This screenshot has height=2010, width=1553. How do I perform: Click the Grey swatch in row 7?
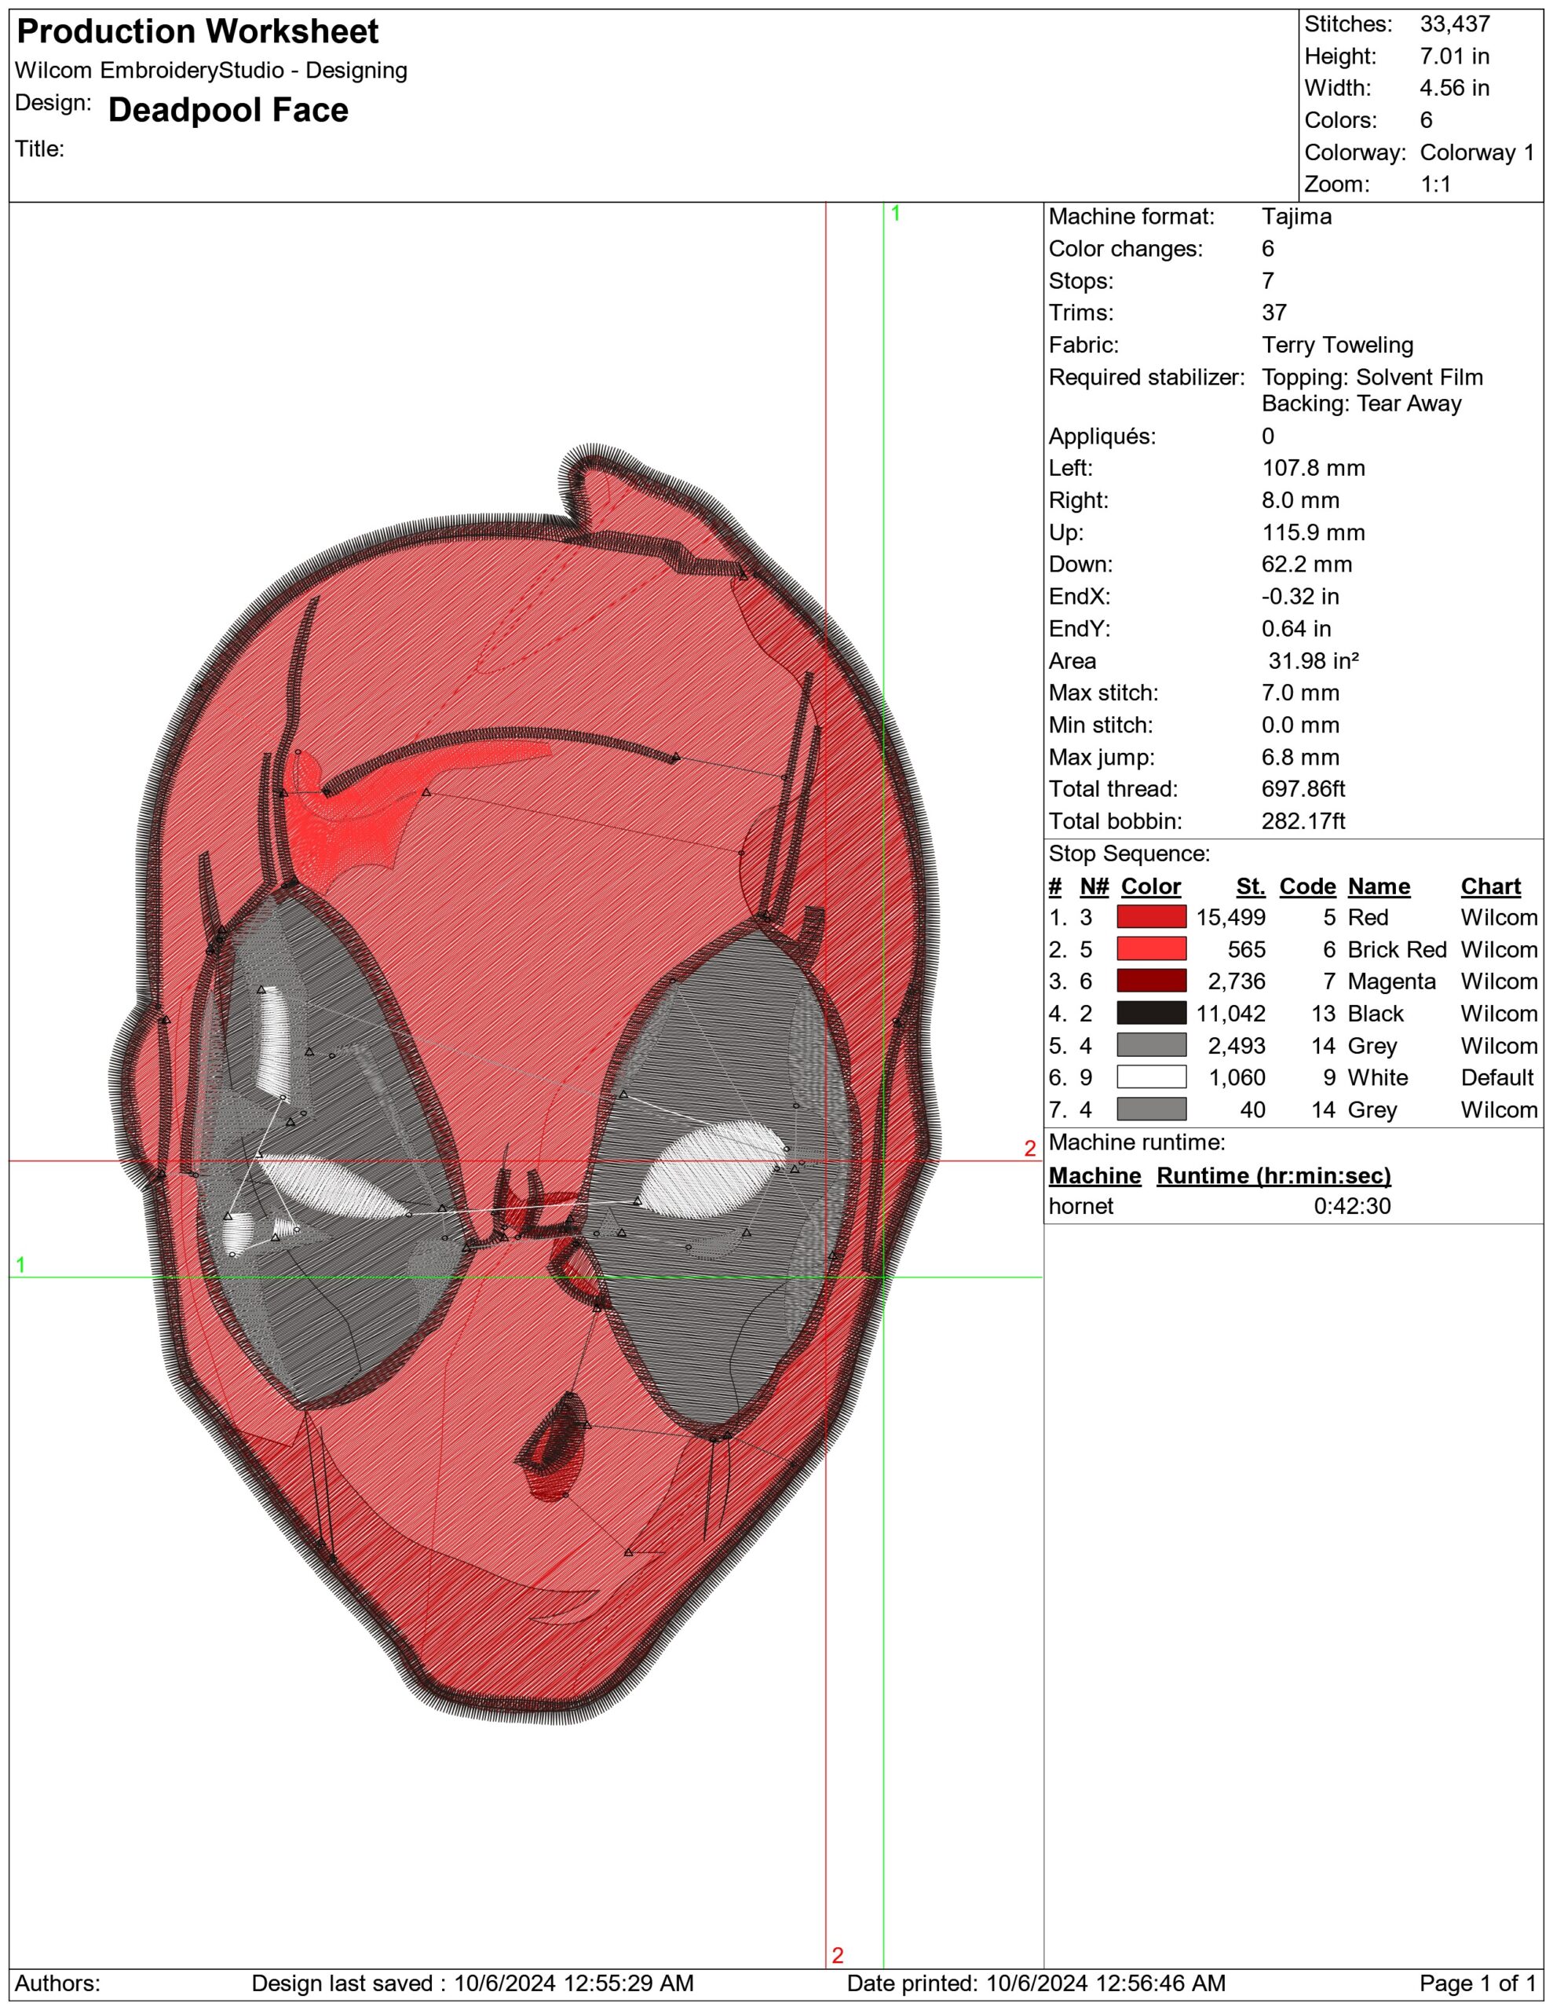[x=1151, y=1109]
